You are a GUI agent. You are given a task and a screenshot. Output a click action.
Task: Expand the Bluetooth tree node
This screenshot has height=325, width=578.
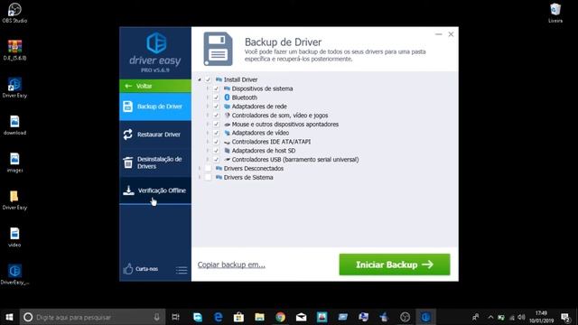click(208, 97)
